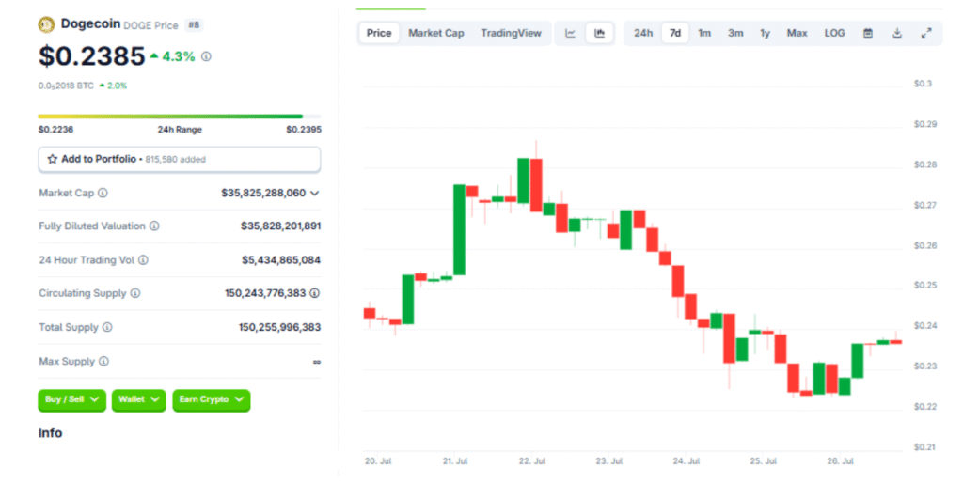Open the Earn Crypto dropdown
The image size is (963, 499).
[212, 399]
